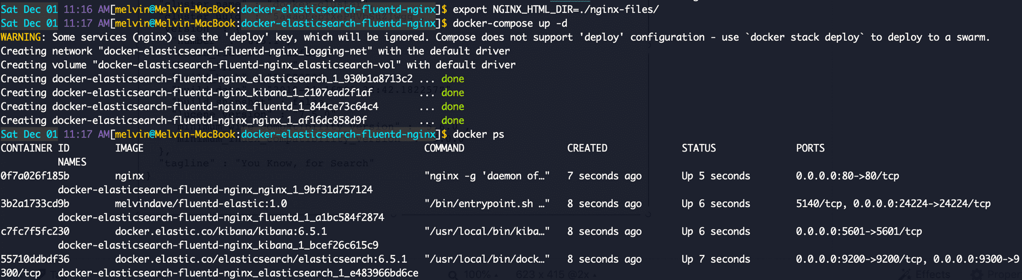
Task: Click 'Up 6 seconds' in the kibana row
Action: pyautogui.click(x=716, y=232)
